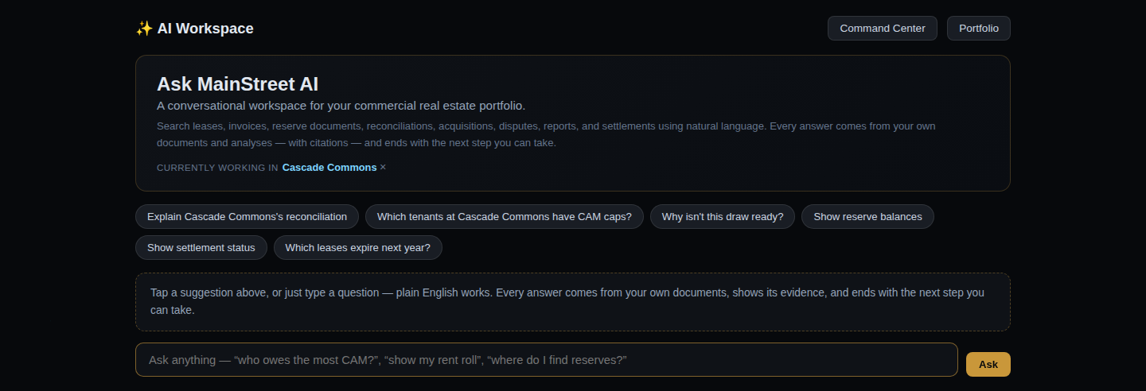Submit the question with the Ask button
The image size is (1146, 391).
(x=988, y=364)
